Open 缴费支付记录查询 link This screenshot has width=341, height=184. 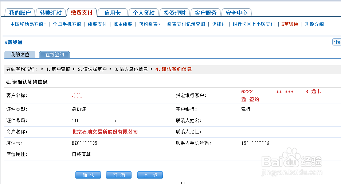point(186,24)
